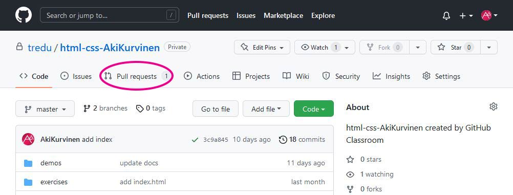Click the About section gear icon
Screen dimensions: 513x195
(494, 106)
